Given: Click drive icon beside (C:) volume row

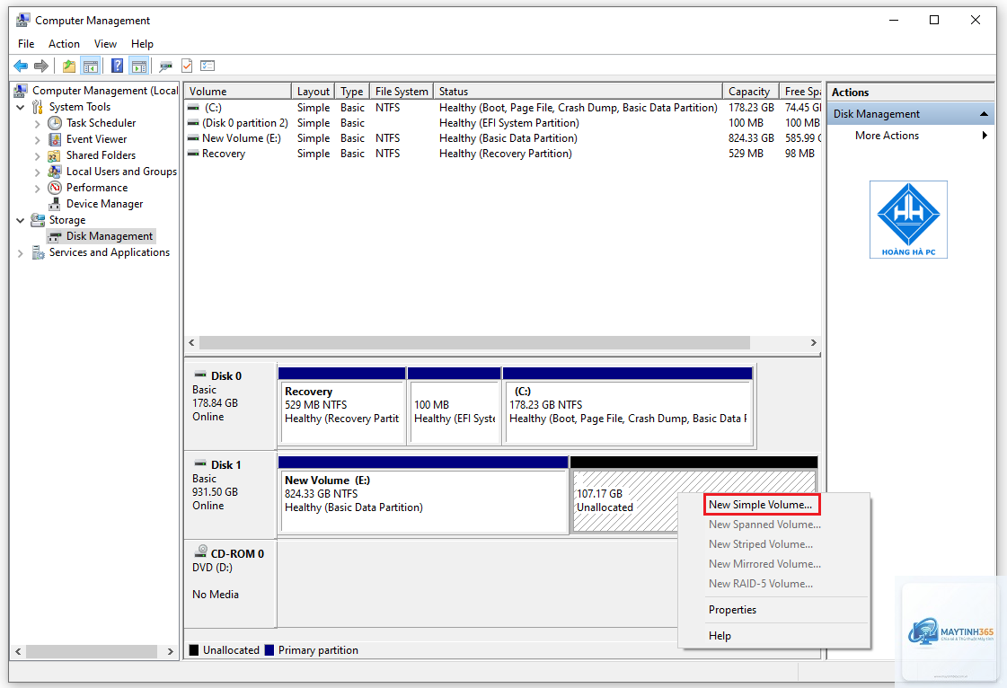Looking at the screenshot, I should tap(193, 108).
